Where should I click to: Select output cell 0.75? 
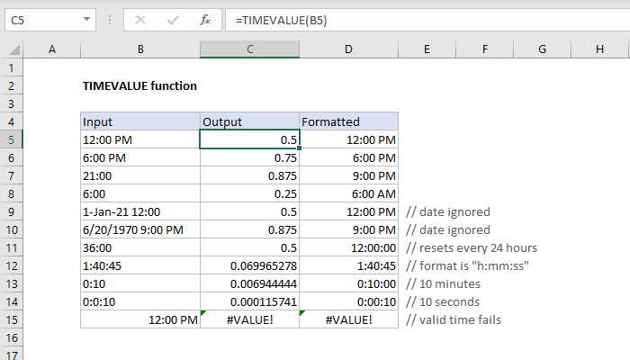click(249, 157)
